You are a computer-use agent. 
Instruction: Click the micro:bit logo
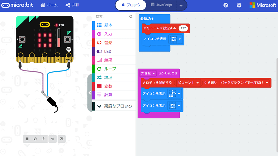[x=17, y=5]
